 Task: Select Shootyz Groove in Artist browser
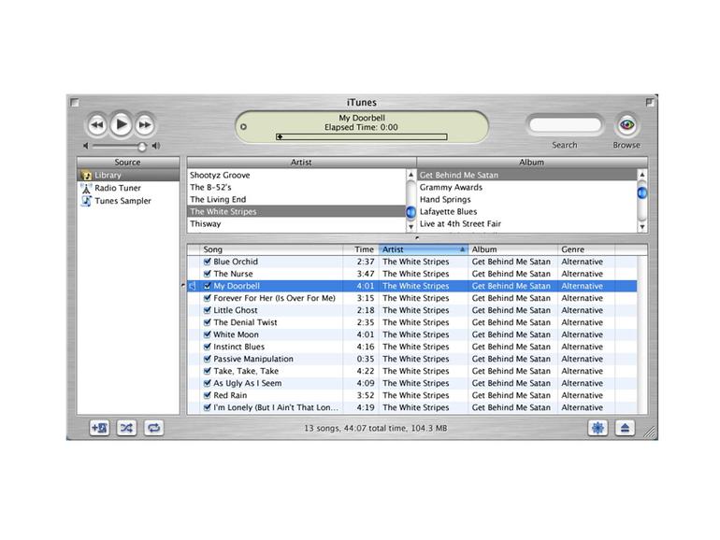click(296, 176)
